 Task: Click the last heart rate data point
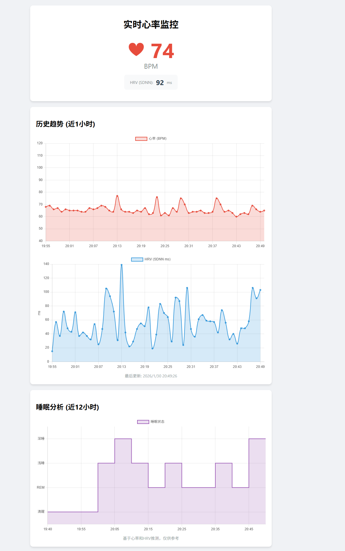[264, 211]
